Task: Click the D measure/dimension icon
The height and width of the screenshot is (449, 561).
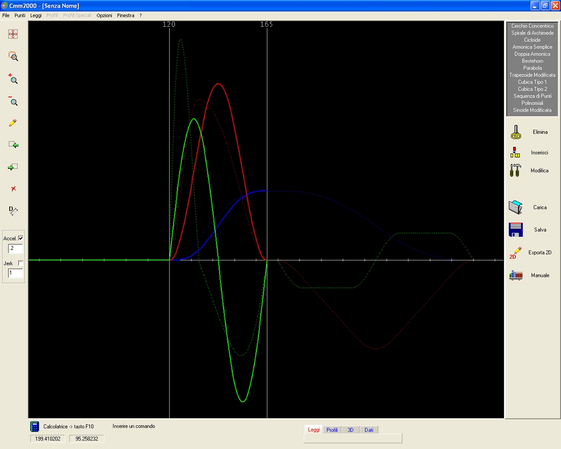Action: pyautogui.click(x=13, y=211)
